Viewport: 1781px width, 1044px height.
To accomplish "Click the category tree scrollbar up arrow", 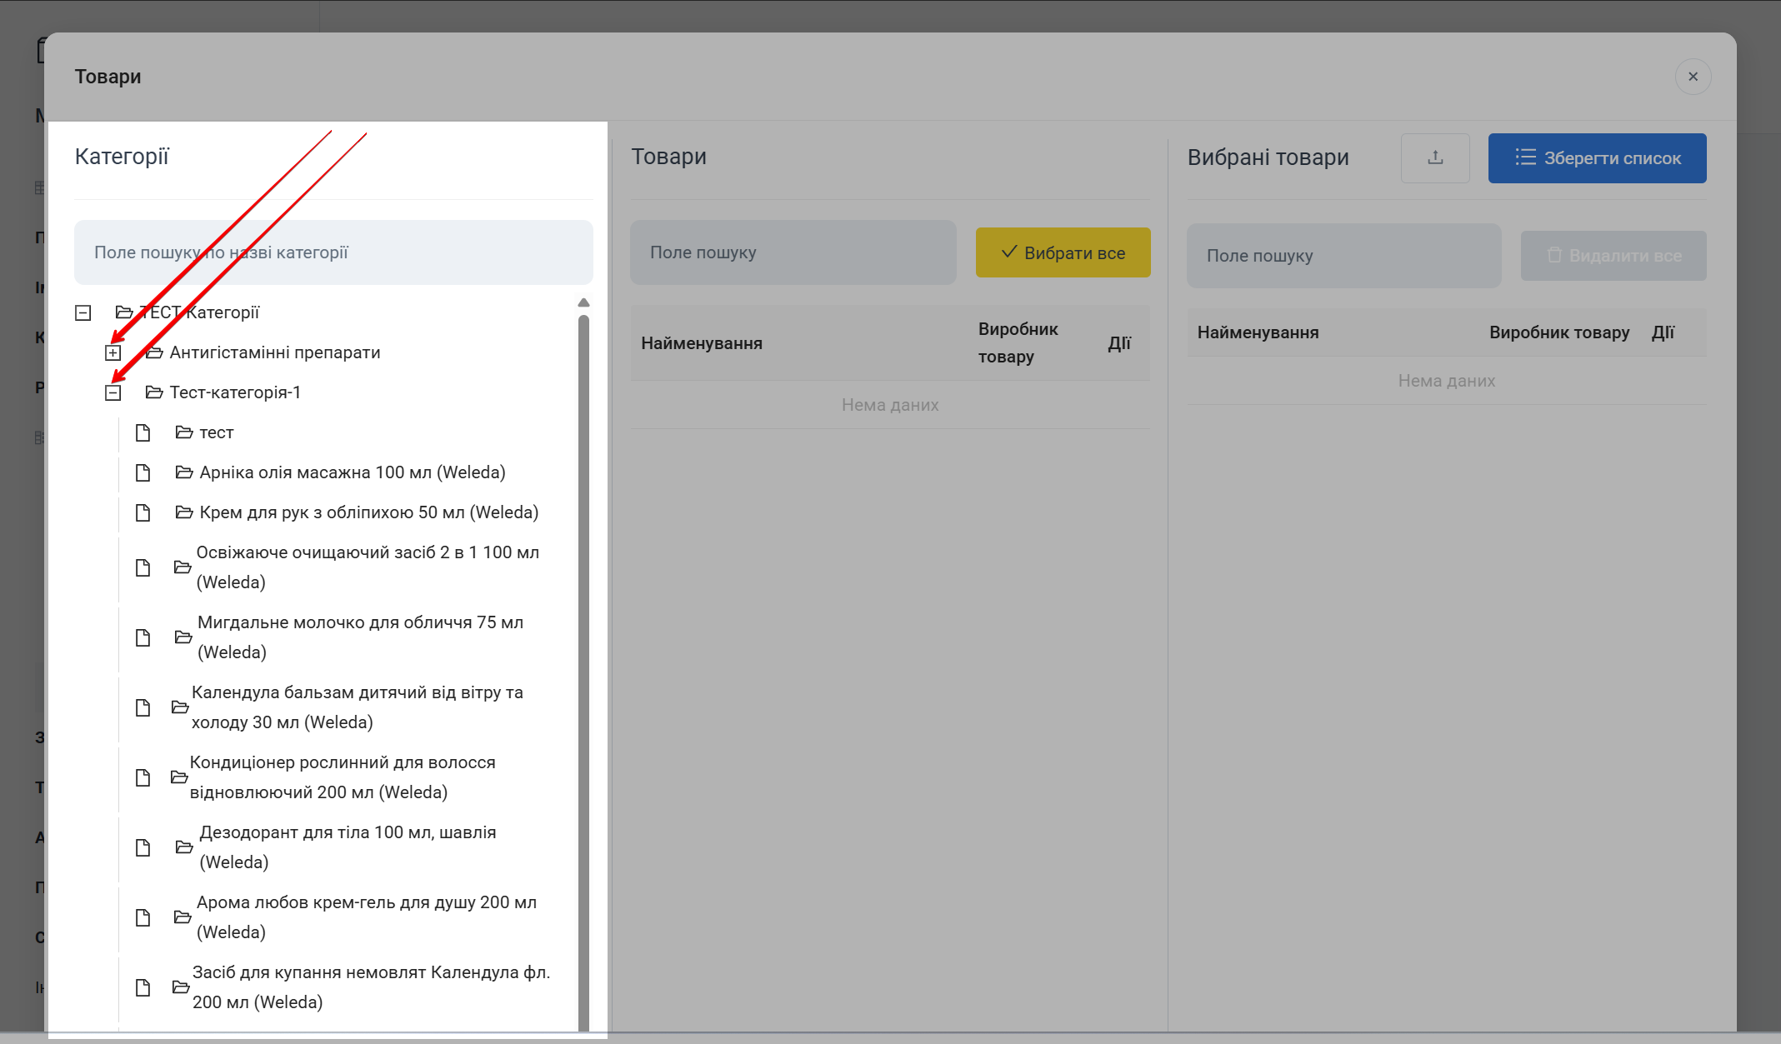I will pyautogui.click(x=583, y=302).
